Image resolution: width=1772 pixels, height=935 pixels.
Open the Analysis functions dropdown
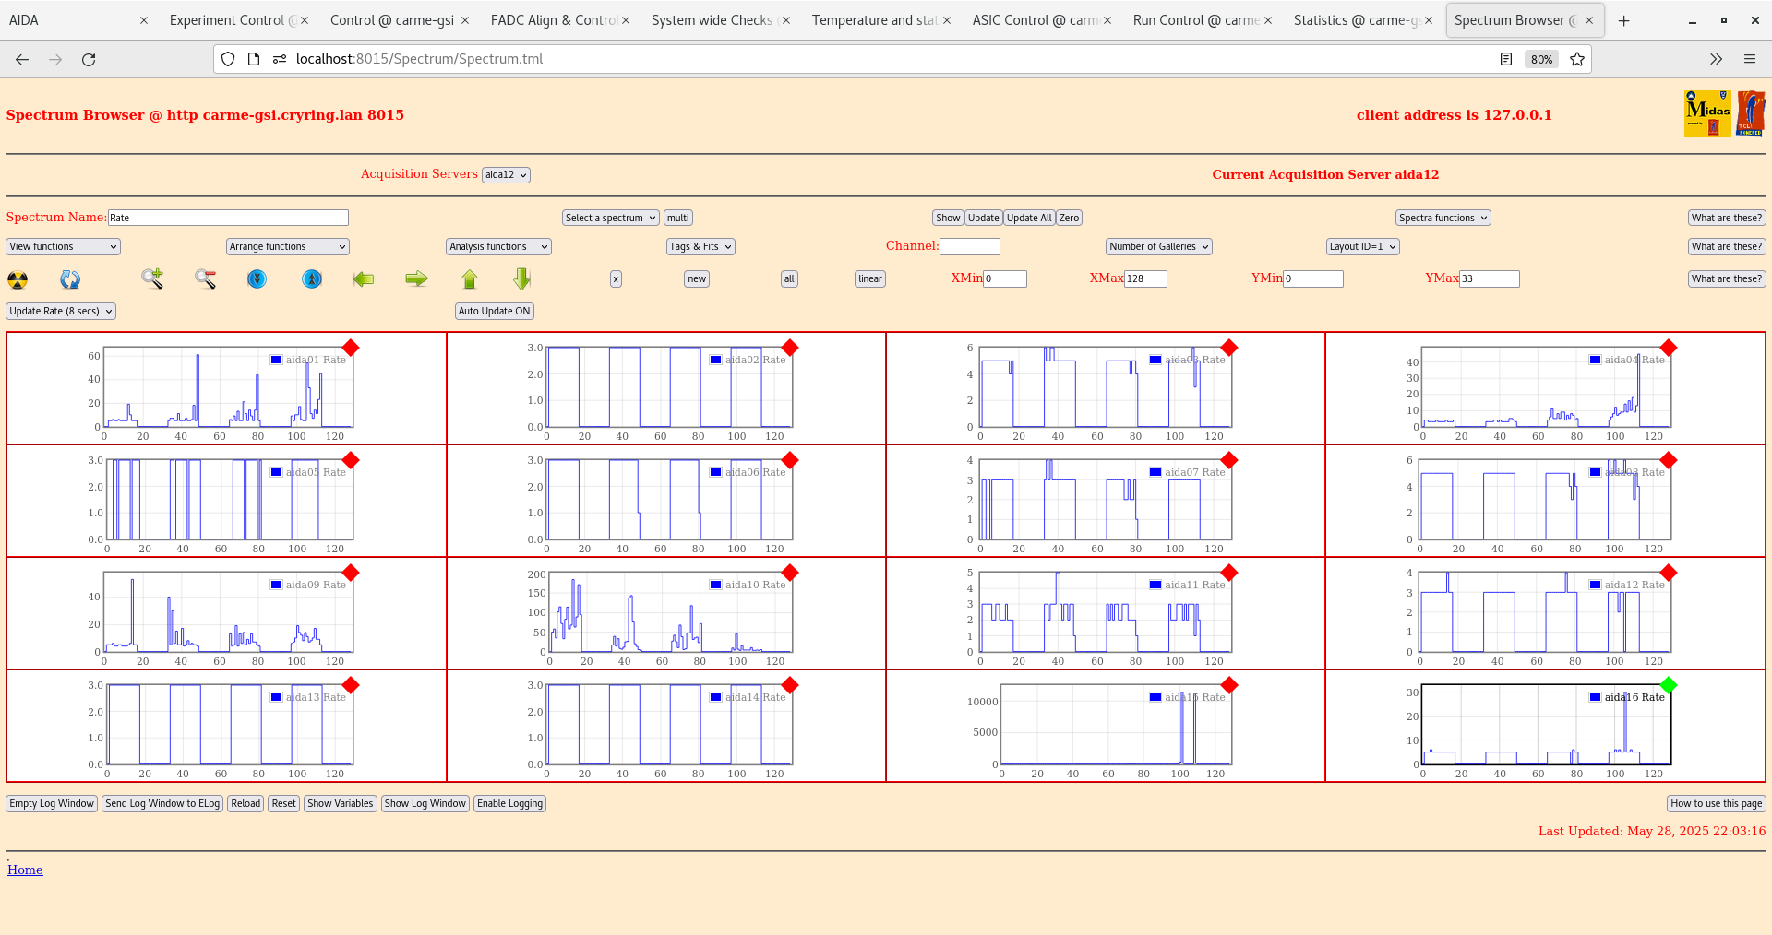497,246
